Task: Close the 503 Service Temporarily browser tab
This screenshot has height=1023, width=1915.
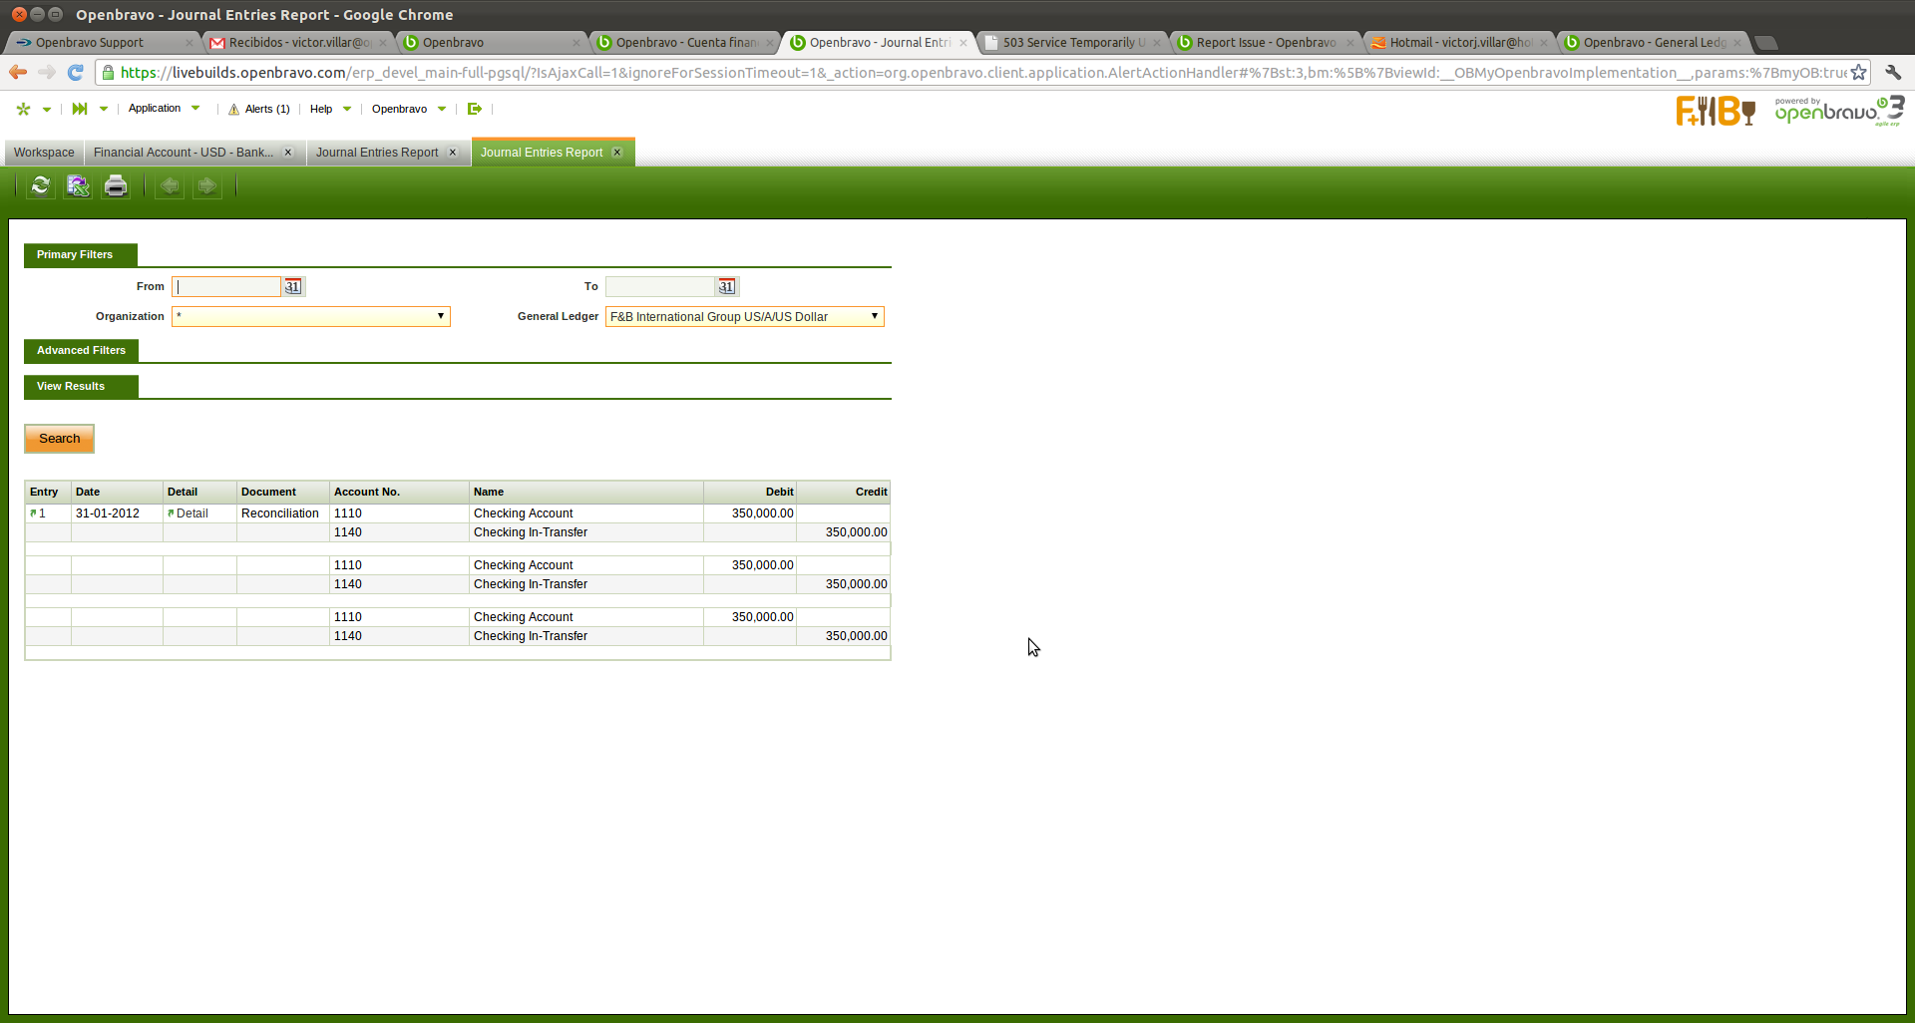Action: tap(1157, 43)
